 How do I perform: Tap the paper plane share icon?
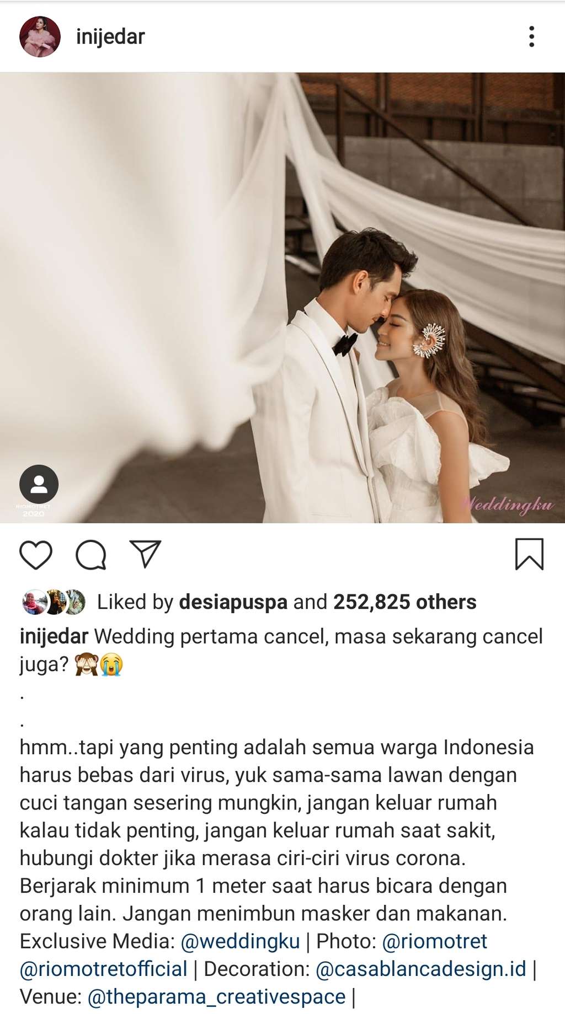(x=145, y=554)
